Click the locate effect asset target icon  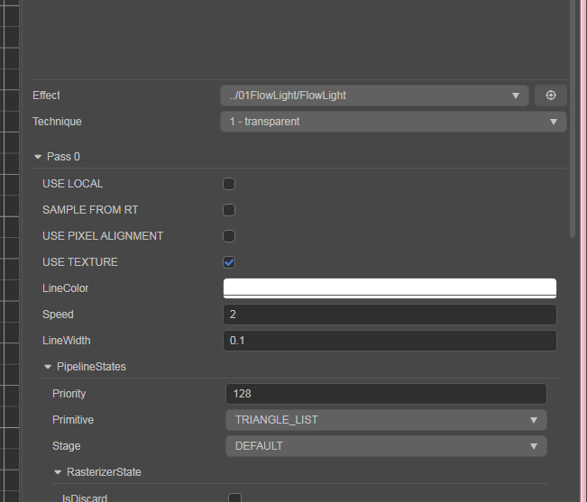[x=550, y=96]
